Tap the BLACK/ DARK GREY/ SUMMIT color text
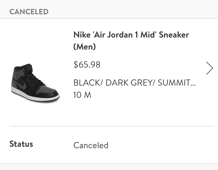The image size is (218, 170). click(x=135, y=83)
